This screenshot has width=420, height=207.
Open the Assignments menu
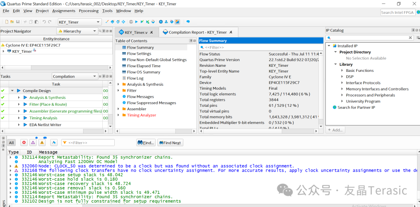[64, 11]
